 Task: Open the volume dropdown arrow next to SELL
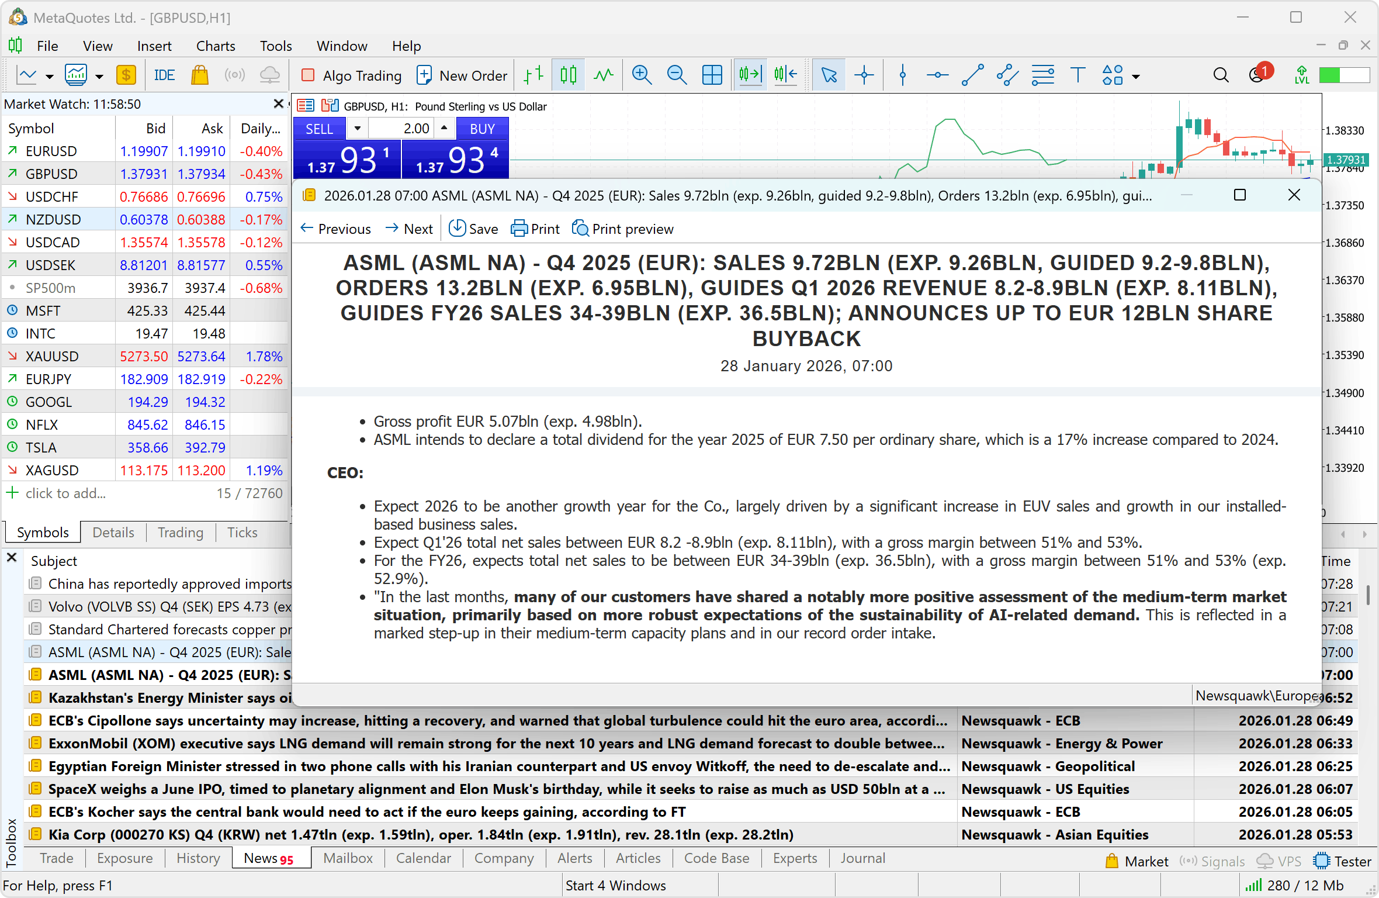point(358,128)
